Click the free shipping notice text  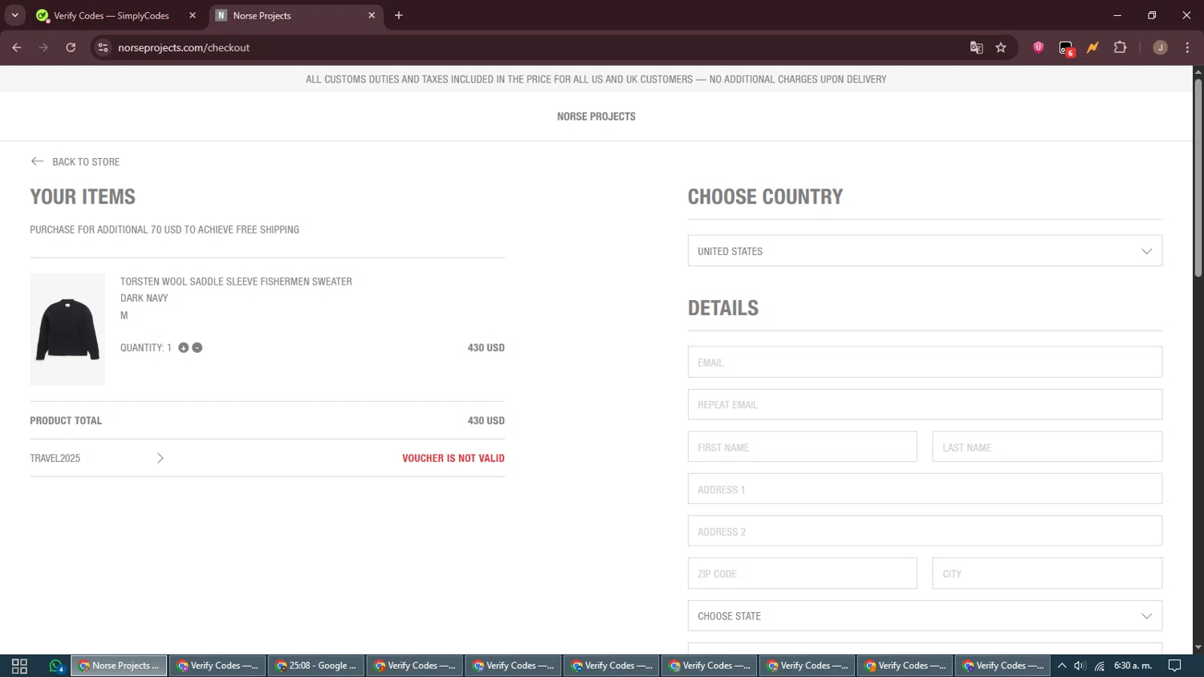[x=165, y=229]
